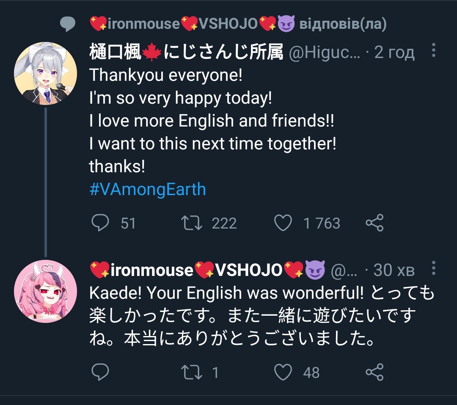Open more options for ironmouse's tweet

coord(434,268)
